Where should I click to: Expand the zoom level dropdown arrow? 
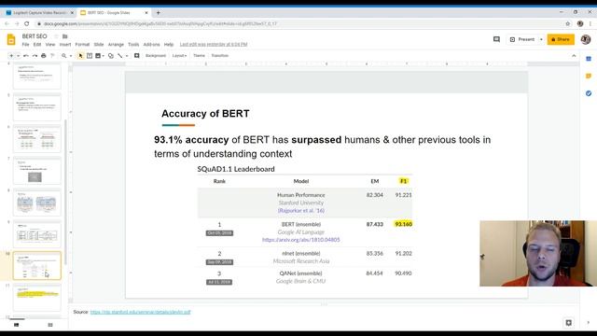(71, 56)
